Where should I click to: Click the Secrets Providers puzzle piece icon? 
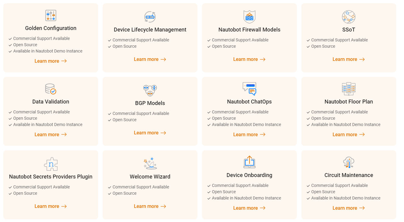coord(51,164)
